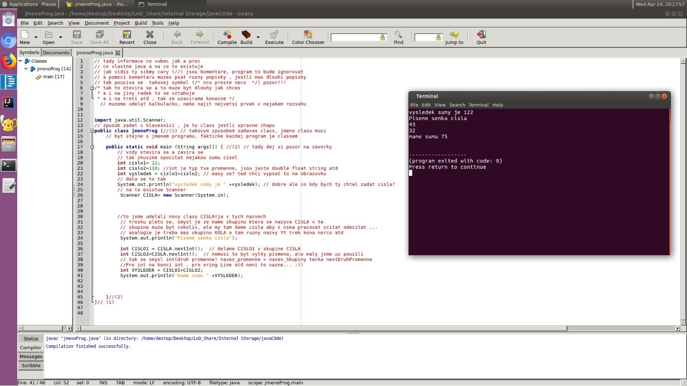Open the Geany teapot icon in dock
The height and width of the screenshot is (386, 687).
pyautogui.click(x=8, y=124)
